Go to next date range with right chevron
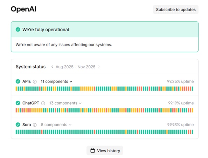208x158 pixels. point(99,67)
